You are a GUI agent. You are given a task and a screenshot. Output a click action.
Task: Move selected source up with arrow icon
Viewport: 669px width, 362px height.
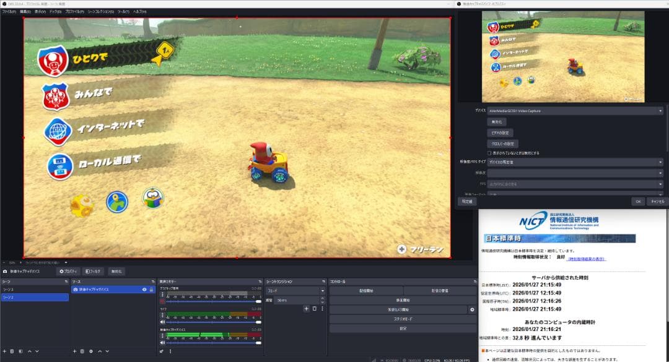(x=100, y=351)
